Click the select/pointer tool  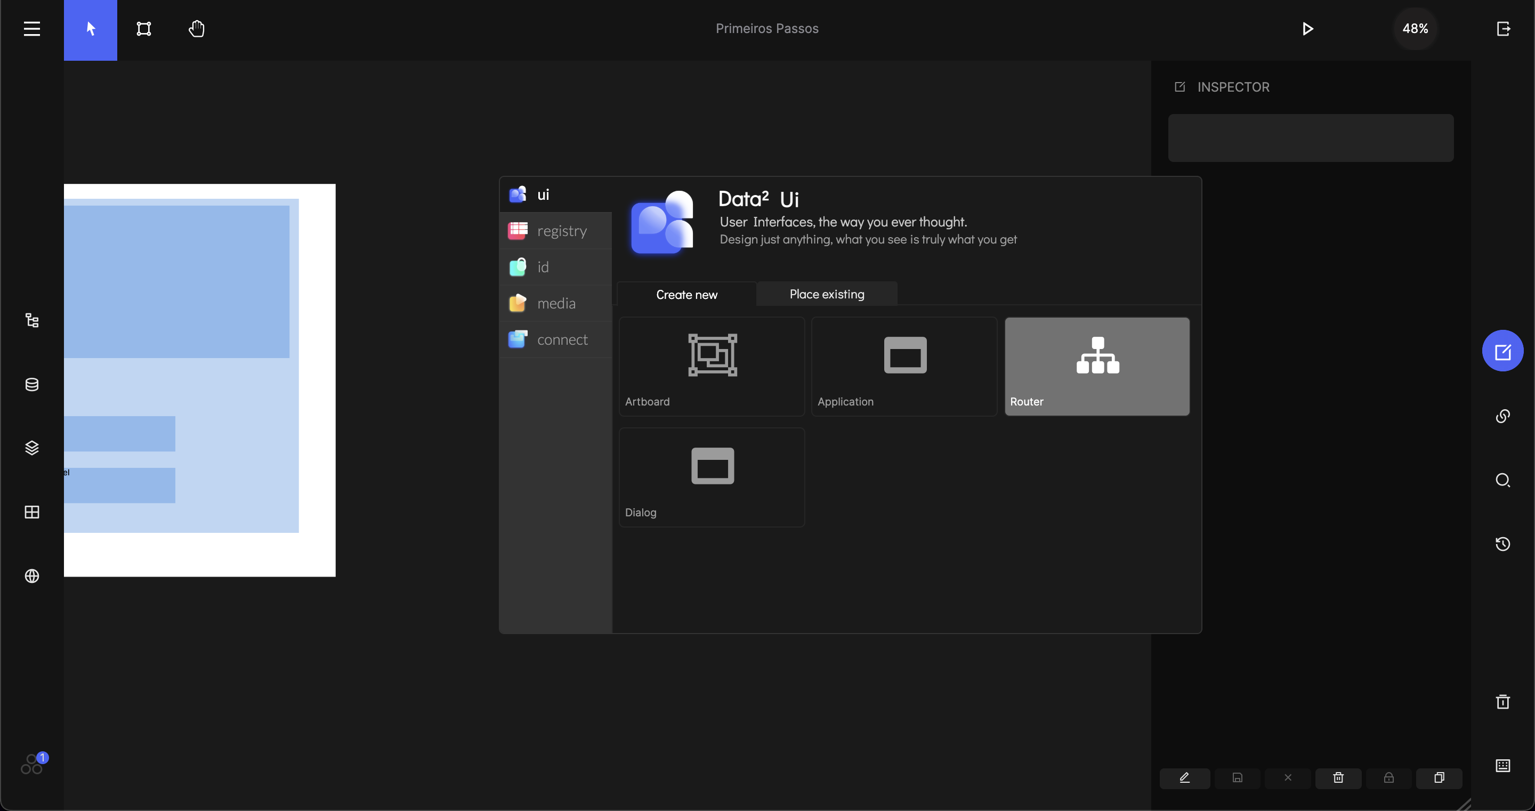click(x=91, y=28)
